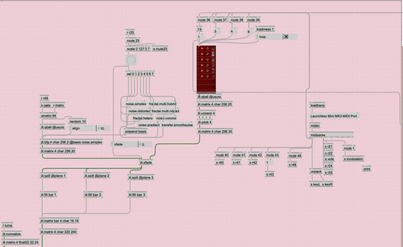Viewport: 403px width, 247px height.
Task: Click the sixth clip's video thumbnail
Action: pos(213,76)
